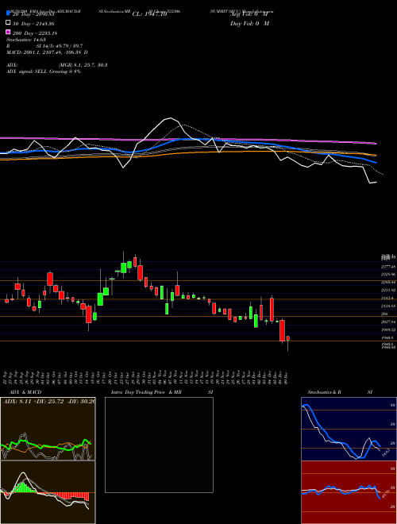Click the MACD: 2001.1, 2107.48 readout
The width and height of the screenshot is (397, 524).
(x=47, y=52)
